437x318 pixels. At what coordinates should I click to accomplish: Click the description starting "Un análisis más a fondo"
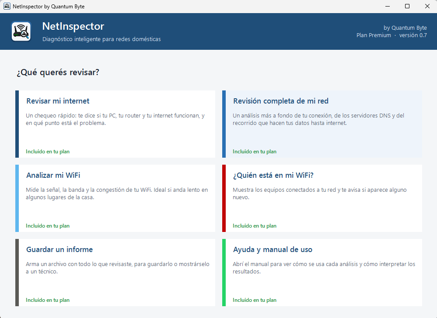pyautogui.click(x=318, y=119)
